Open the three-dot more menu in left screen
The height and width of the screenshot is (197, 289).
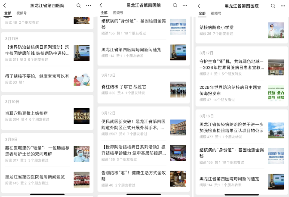pos(89,6)
